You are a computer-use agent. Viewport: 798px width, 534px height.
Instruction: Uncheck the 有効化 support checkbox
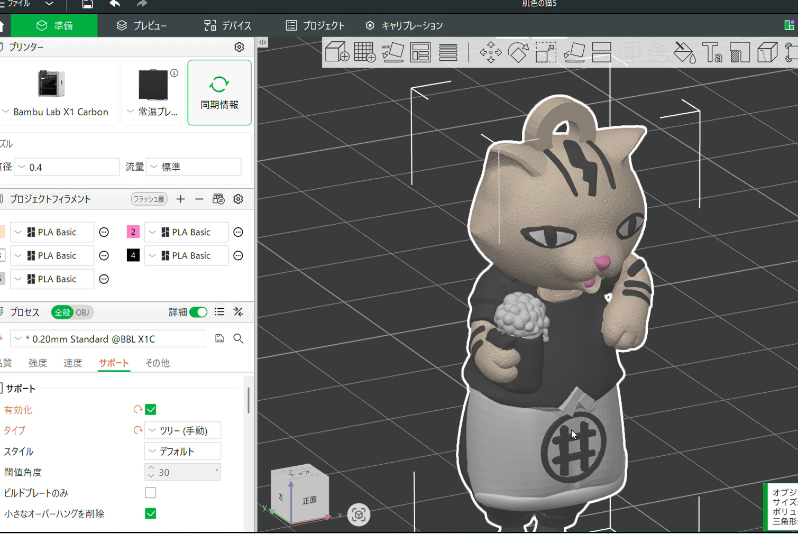[x=151, y=410]
